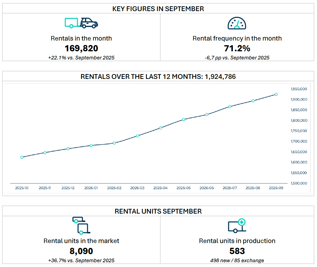Click the trailer with plus production icon
This screenshot has height=267, width=317.
[237, 226]
